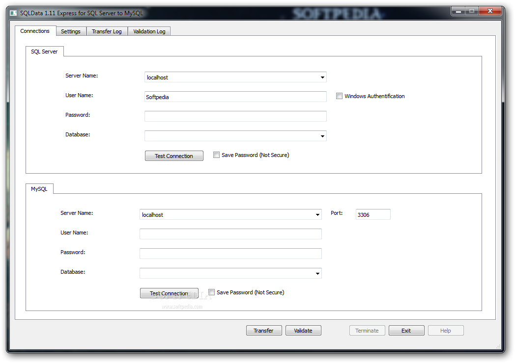Switch to the Connections tab
Image resolution: width=515 pixels, height=363 pixels.
pos(35,31)
